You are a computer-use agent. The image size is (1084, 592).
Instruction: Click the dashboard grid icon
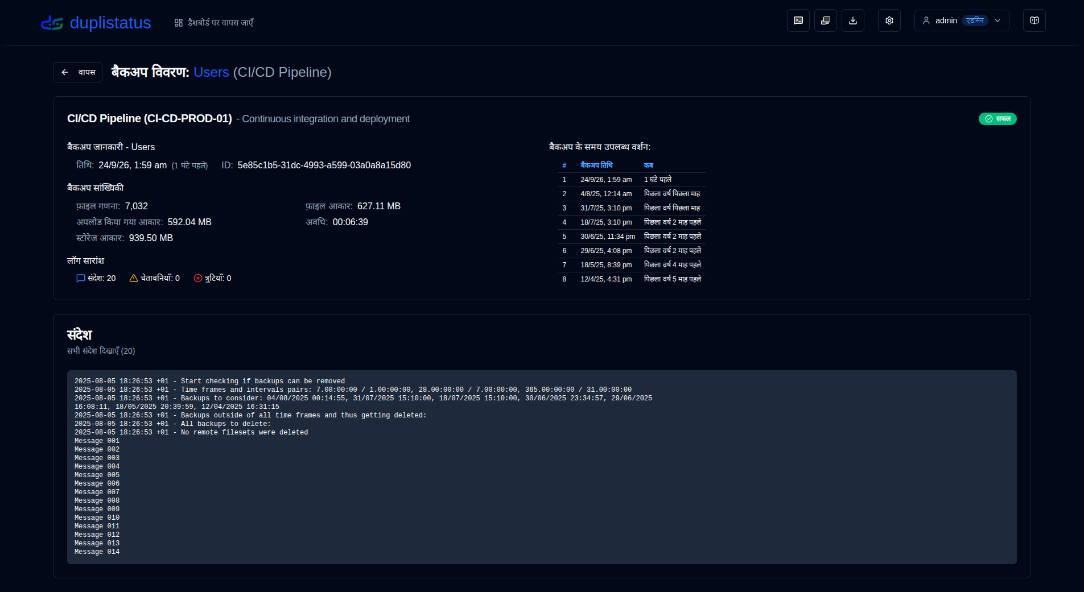click(179, 23)
